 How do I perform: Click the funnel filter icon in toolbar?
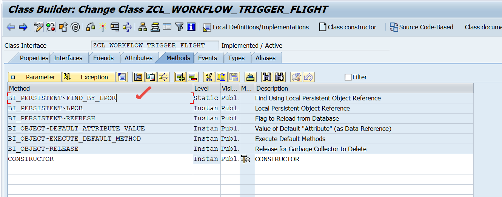pyautogui.click(x=180, y=27)
